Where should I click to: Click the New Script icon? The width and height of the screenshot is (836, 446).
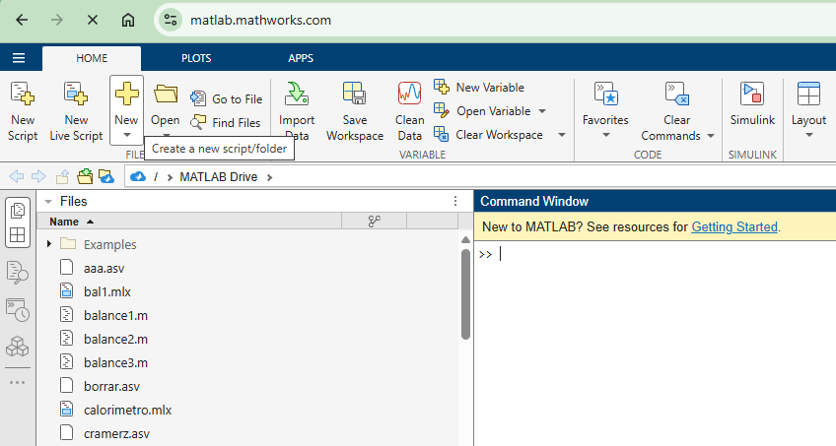23,94
